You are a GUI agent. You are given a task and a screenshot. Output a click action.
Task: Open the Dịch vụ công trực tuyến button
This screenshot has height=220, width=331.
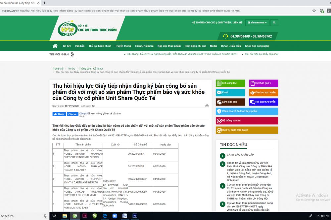pyautogui.click(x=247, y=130)
